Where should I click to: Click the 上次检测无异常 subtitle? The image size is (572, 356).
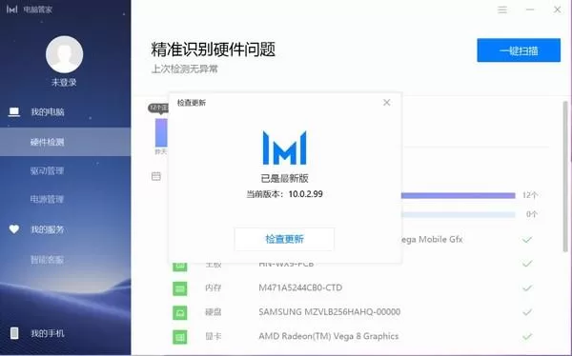point(185,69)
